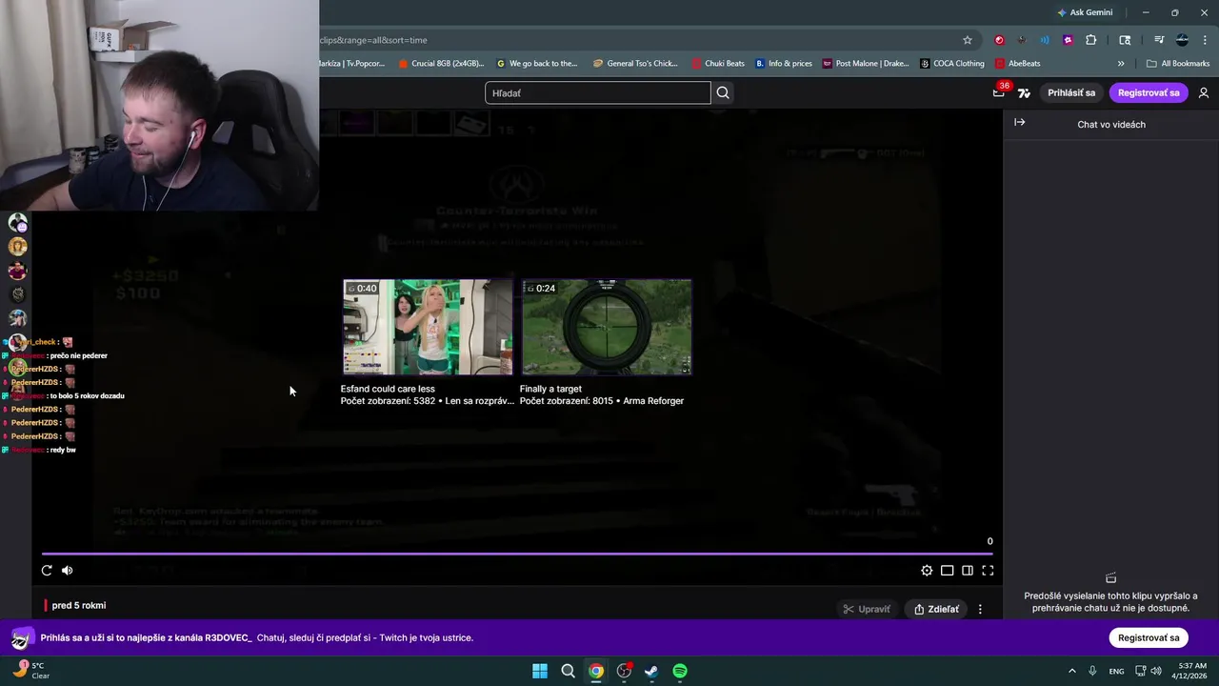This screenshot has width=1219, height=686.
Task: Enable theatre mode in the player
Action: (x=948, y=571)
